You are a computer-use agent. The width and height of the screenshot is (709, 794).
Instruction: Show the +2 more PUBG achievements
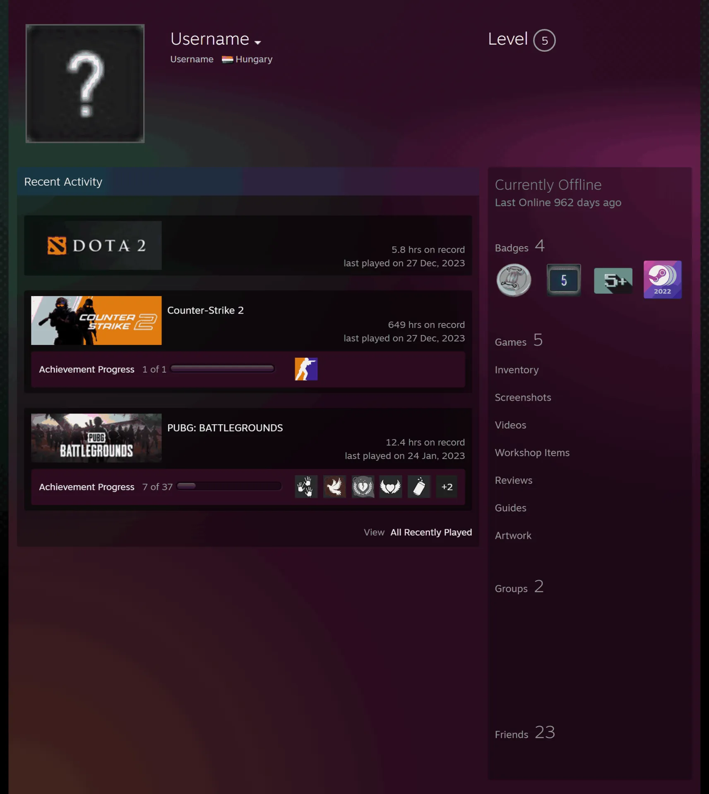[447, 487]
